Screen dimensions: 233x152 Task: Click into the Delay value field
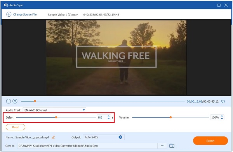(102, 117)
